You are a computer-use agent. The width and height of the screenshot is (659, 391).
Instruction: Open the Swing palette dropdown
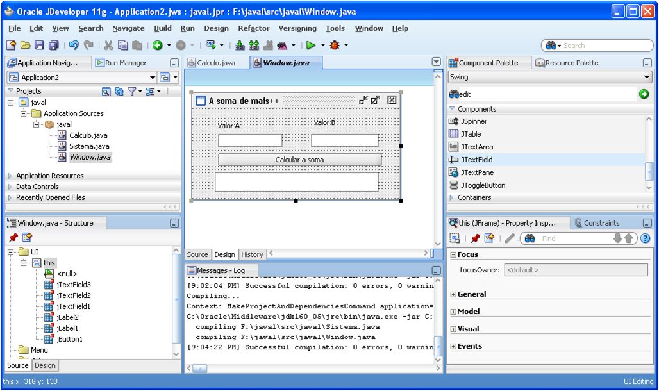[649, 77]
